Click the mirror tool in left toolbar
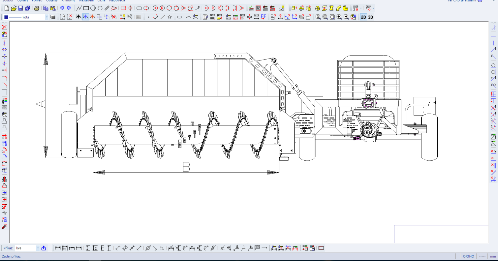The image size is (498, 261). coord(4,179)
